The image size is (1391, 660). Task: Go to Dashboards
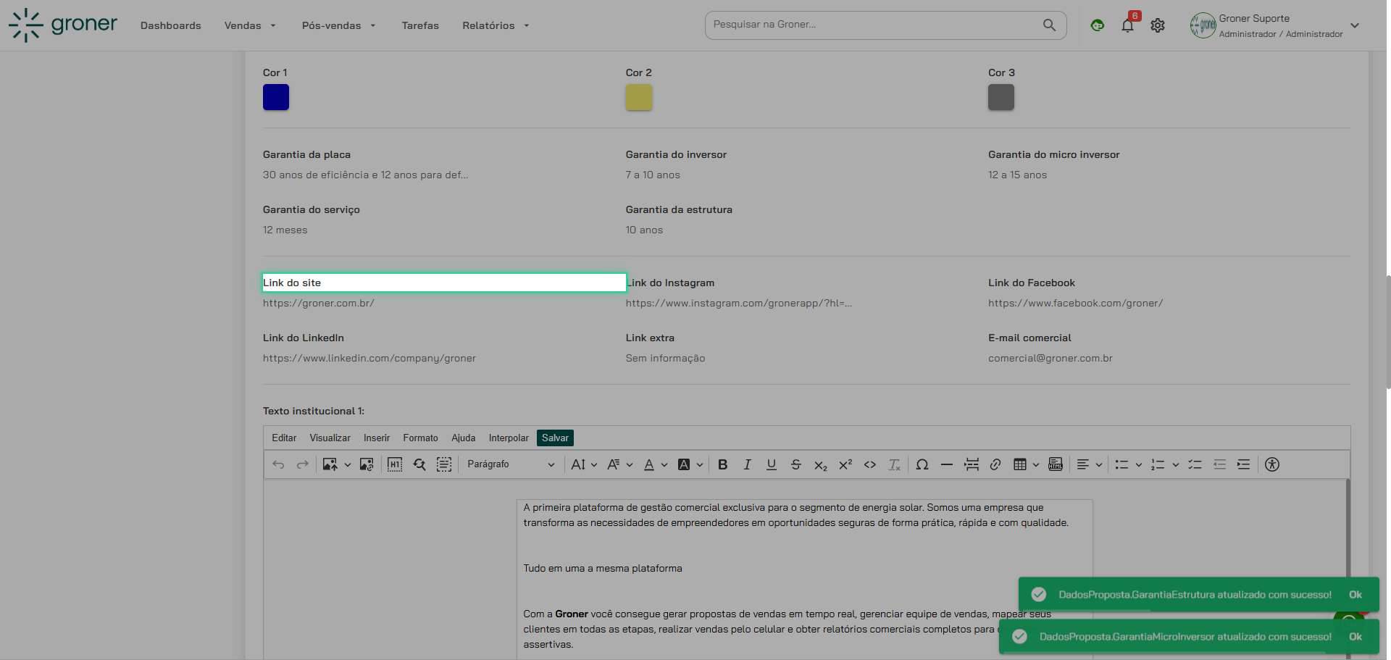click(171, 25)
